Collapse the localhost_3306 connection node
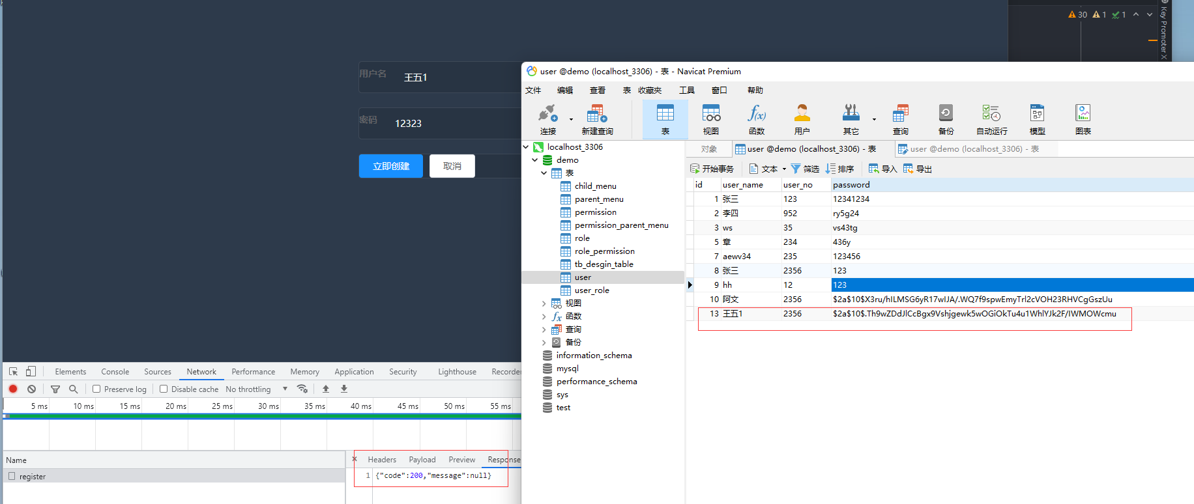Viewport: 1194px width, 504px height. [x=526, y=147]
